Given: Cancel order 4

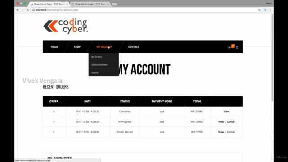Looking at the screenshot, I should coord(231,122).
